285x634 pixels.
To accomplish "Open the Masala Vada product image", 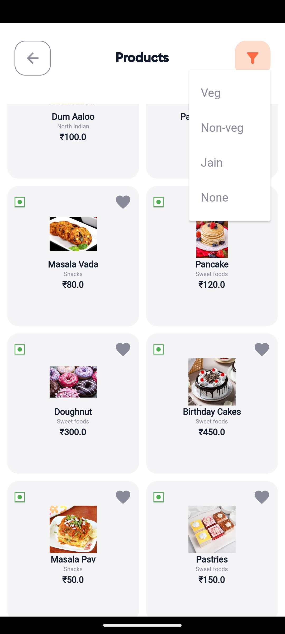I will pos(73,234).
